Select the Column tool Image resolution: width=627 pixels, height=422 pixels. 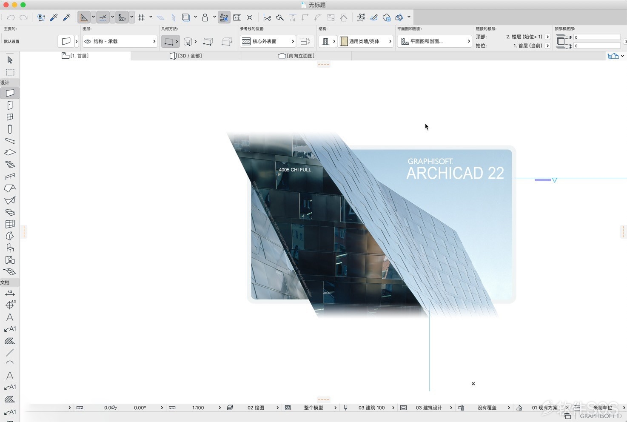[x=10, y=129]
